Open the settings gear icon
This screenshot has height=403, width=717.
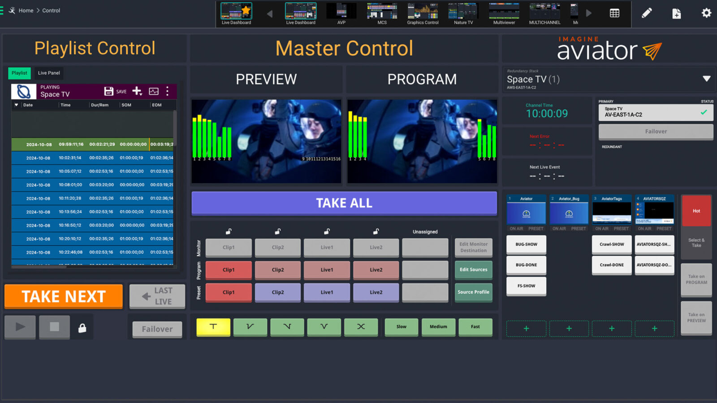pyautogui.click(x=706, y=13)
